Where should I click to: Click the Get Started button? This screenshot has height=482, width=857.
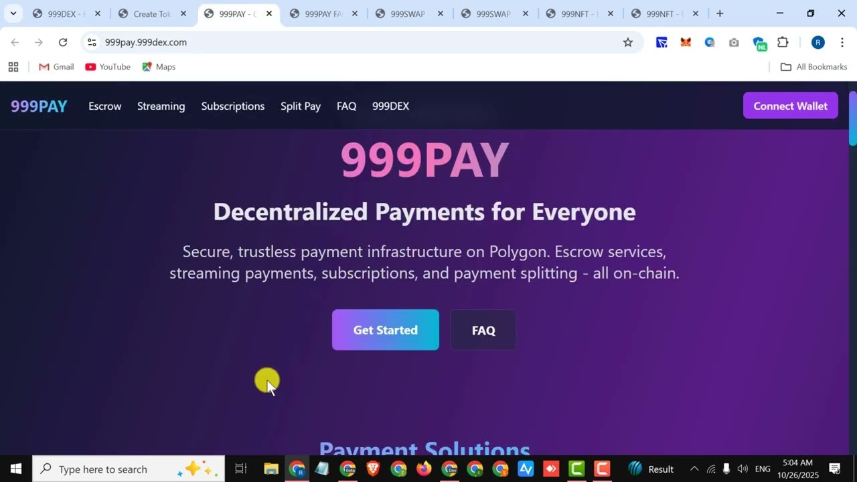pos(386,330)
